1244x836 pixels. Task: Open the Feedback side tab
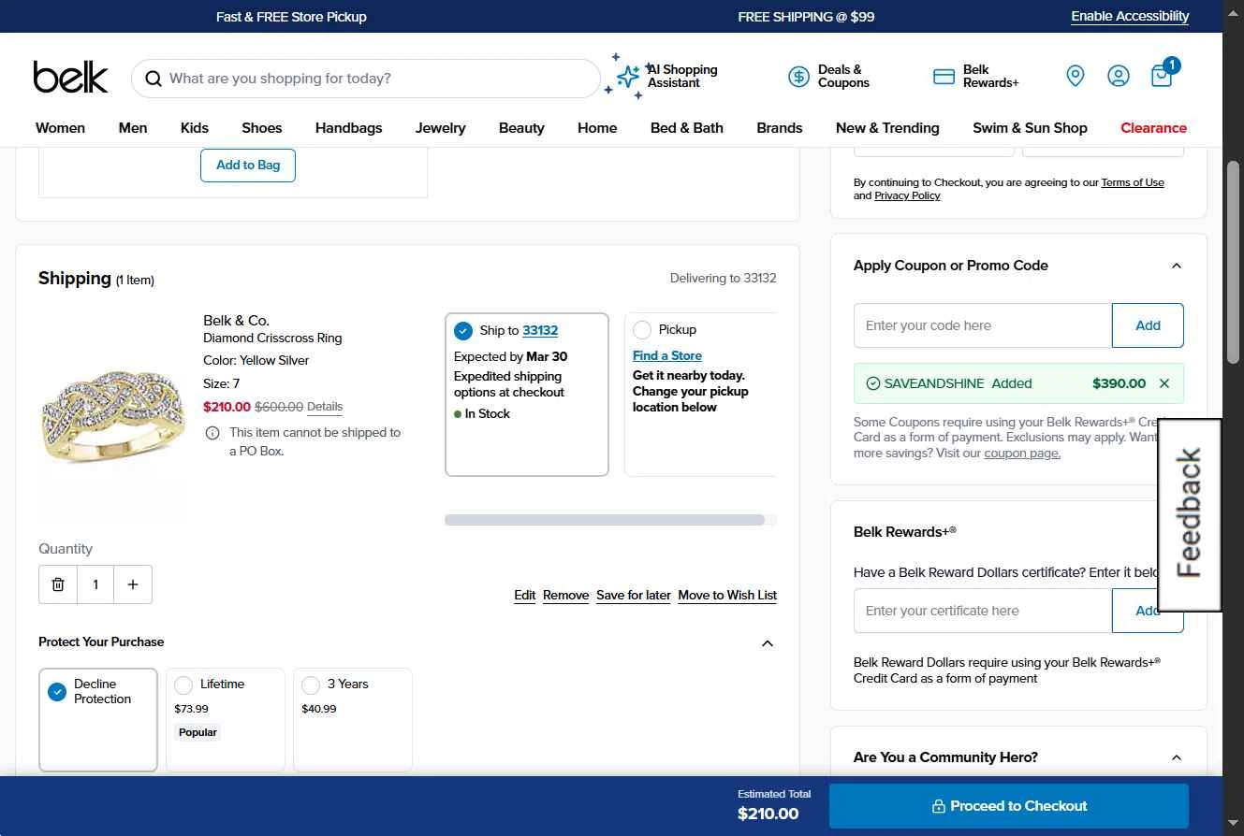coord(1190,514)
